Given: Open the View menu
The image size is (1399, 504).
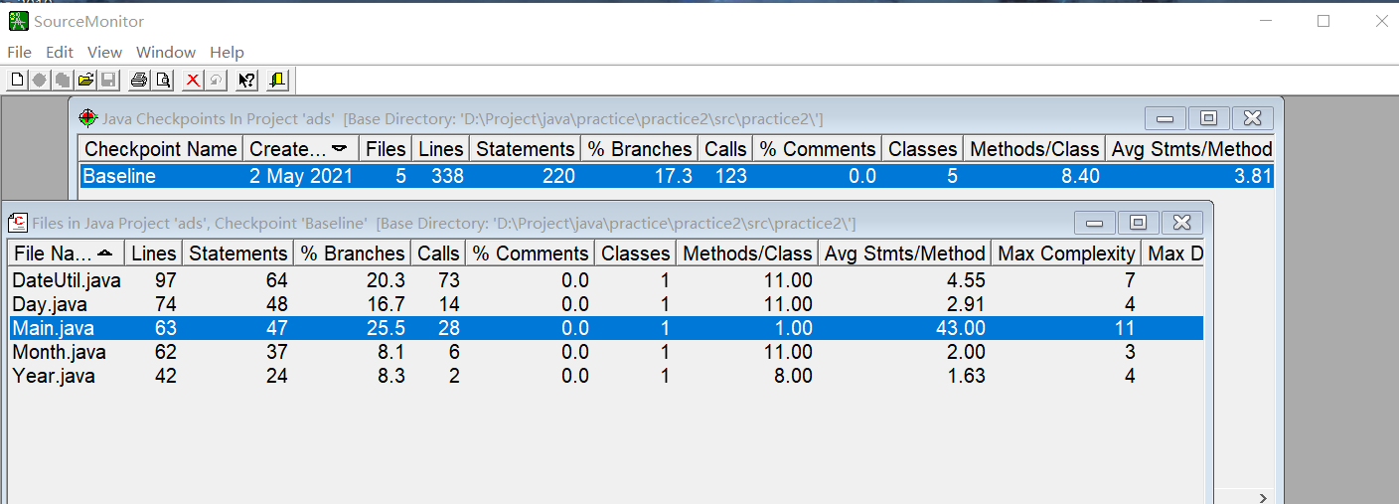Looking at the screenshot, I should 104,52.
